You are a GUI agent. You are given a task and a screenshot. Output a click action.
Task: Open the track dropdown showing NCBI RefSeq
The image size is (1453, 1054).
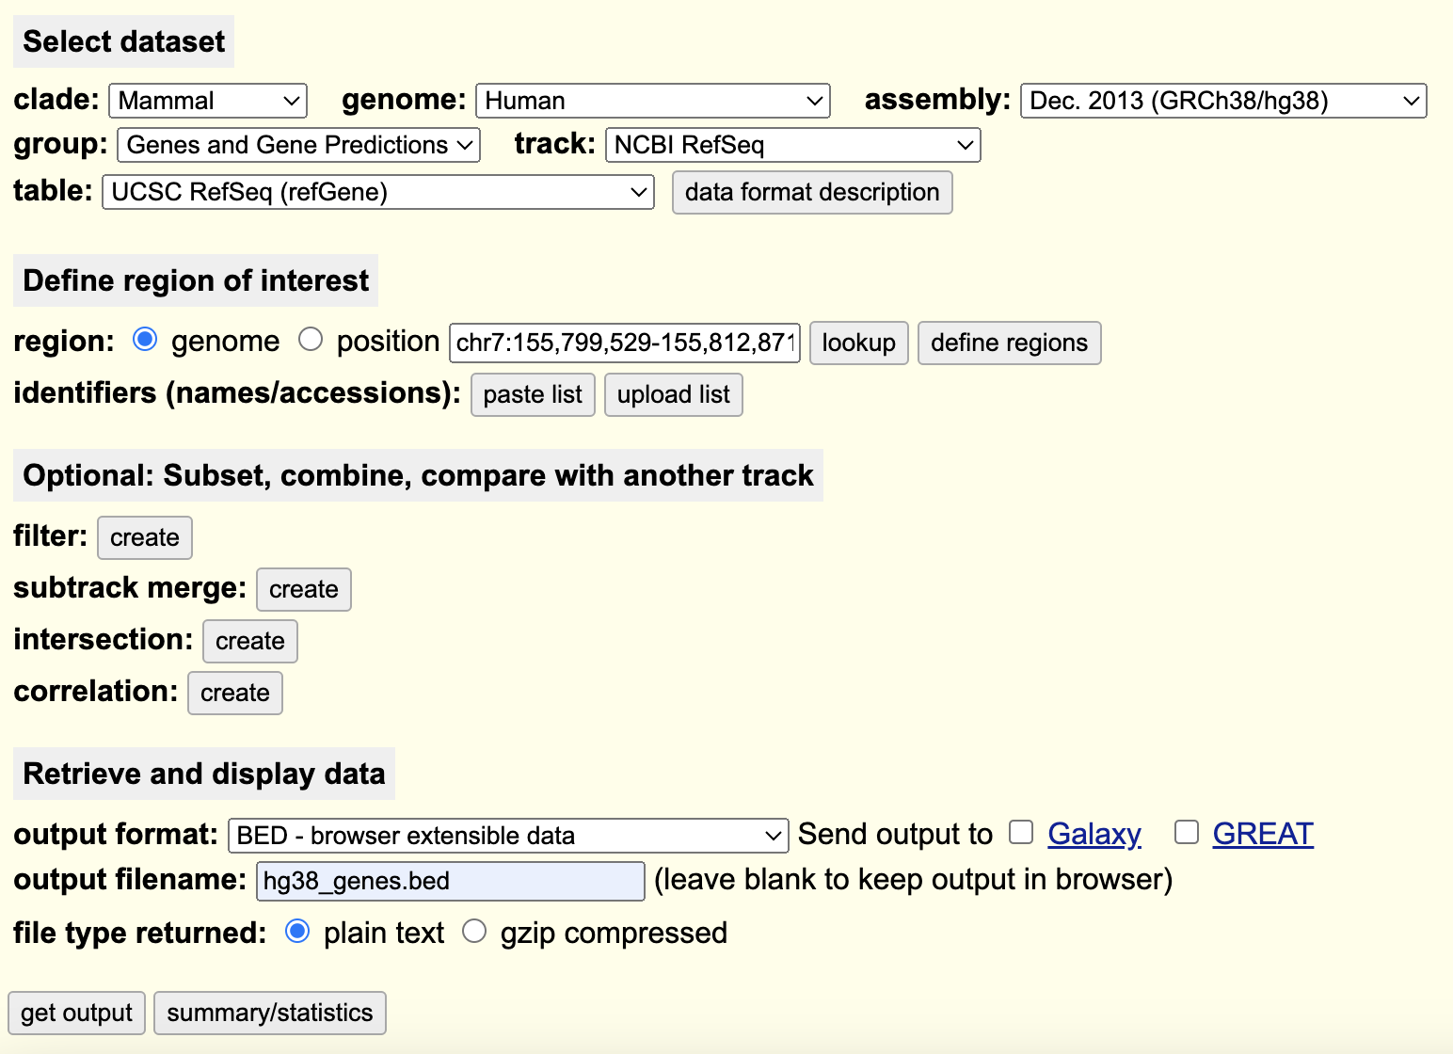pyautogui.click(x=791, y=145)
